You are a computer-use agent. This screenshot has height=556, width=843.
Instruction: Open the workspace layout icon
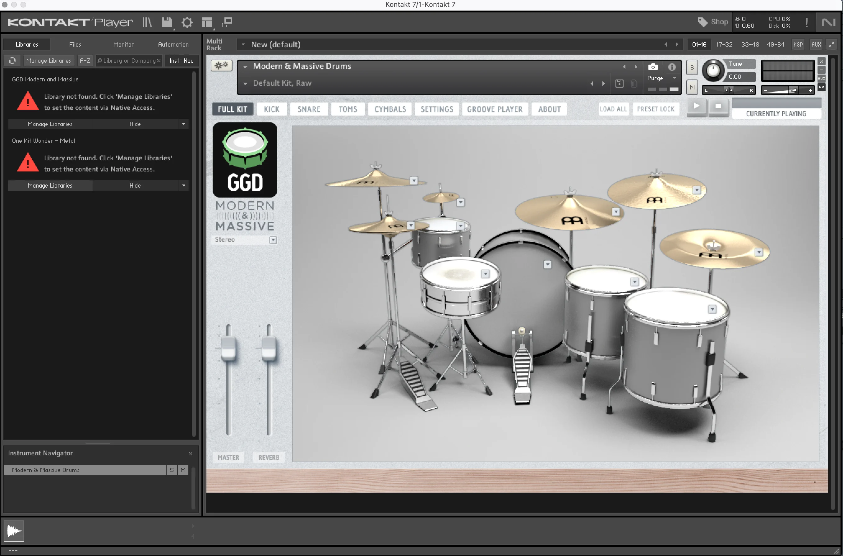click(207, 23)
